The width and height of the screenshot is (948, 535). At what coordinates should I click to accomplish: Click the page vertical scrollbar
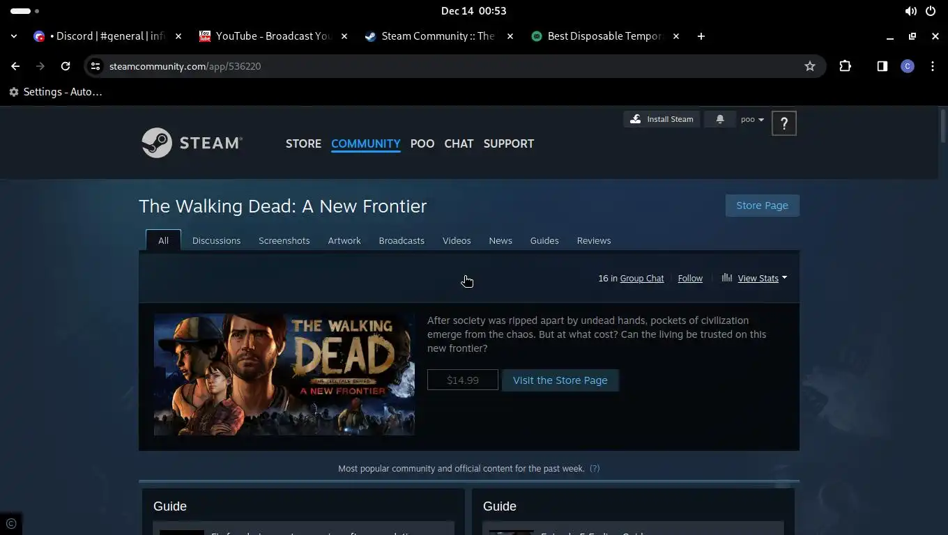click(x=943, y=125)
